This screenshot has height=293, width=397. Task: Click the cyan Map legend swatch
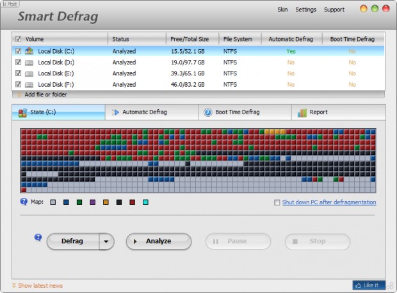[x=145, y=202]
